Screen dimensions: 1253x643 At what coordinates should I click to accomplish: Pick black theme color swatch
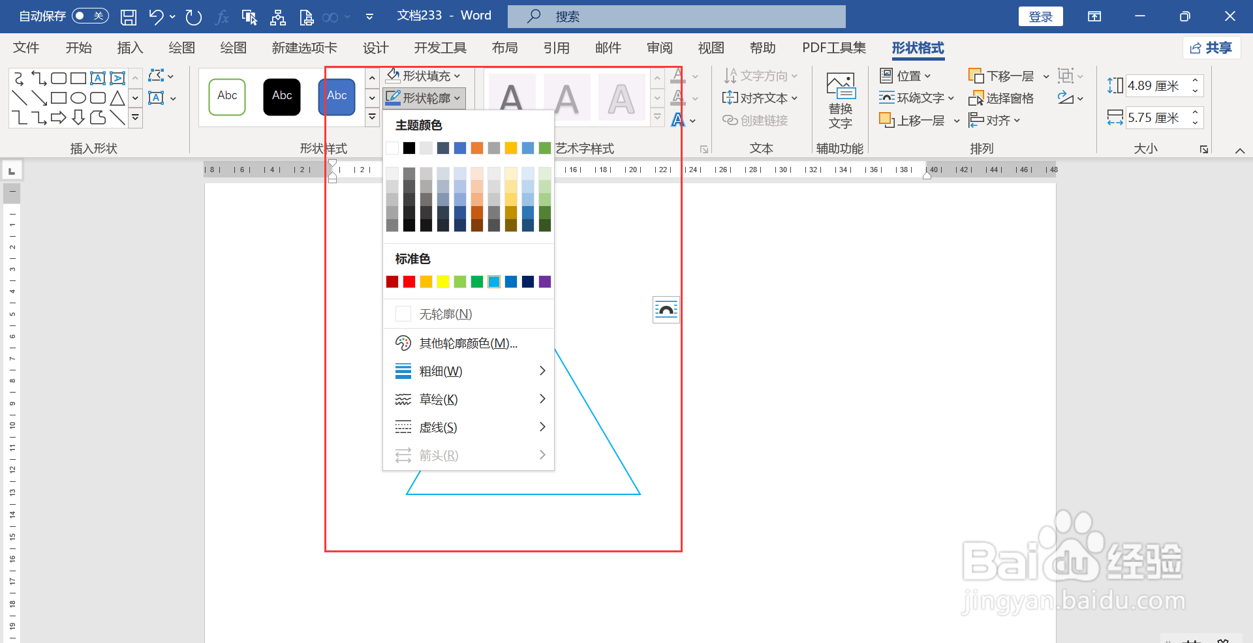[409, 148]
